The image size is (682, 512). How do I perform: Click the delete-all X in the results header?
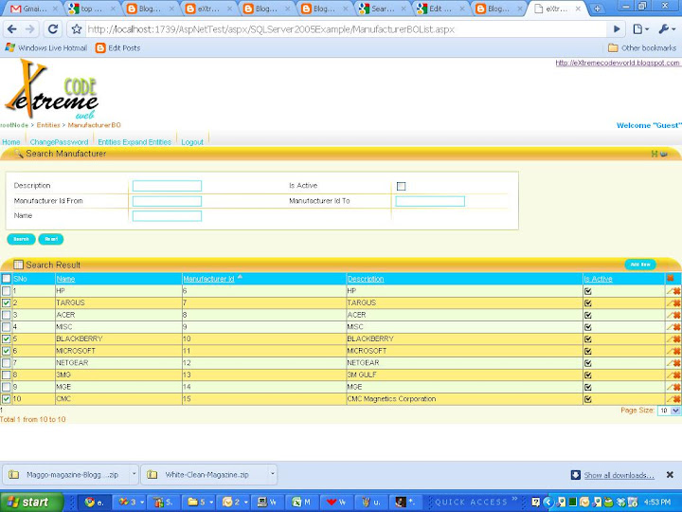coord(671,278)
